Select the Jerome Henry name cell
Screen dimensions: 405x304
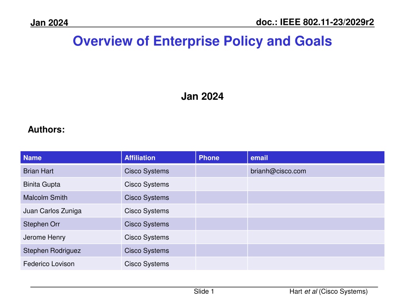[x=71, y=237]
